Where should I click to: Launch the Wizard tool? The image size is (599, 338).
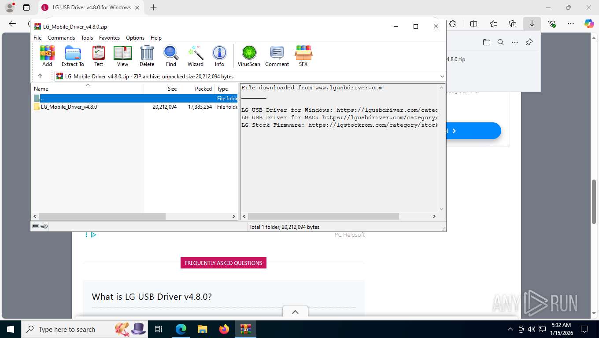point(196,56)
